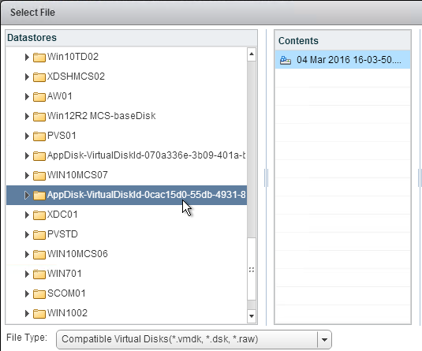The height and width of the screenshot is (351, 422).
Task: Click the PVS01 folder icon
Action: coord(39,136)
